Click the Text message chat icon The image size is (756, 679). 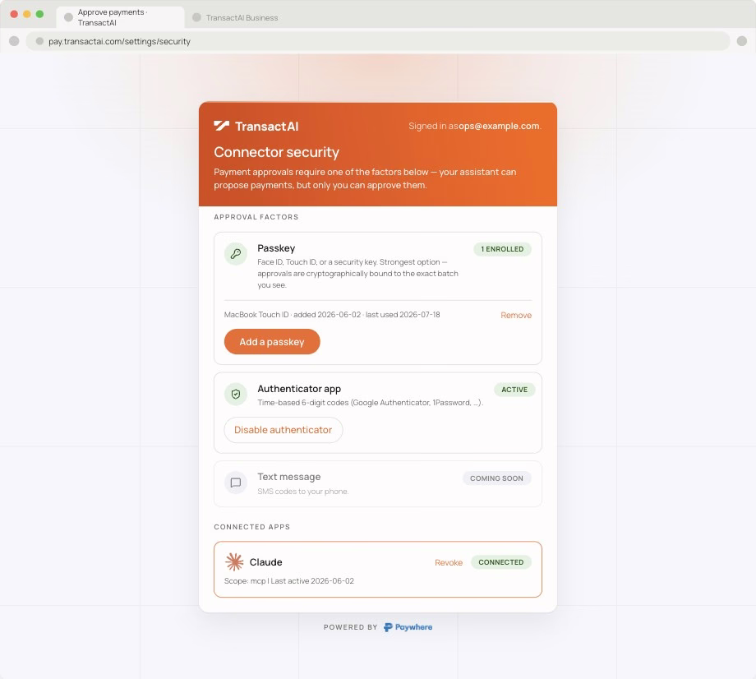click(236, 483)
